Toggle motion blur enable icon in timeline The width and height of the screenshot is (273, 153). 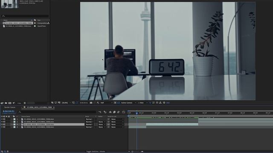pyautogui.click(x=119, y=112)
